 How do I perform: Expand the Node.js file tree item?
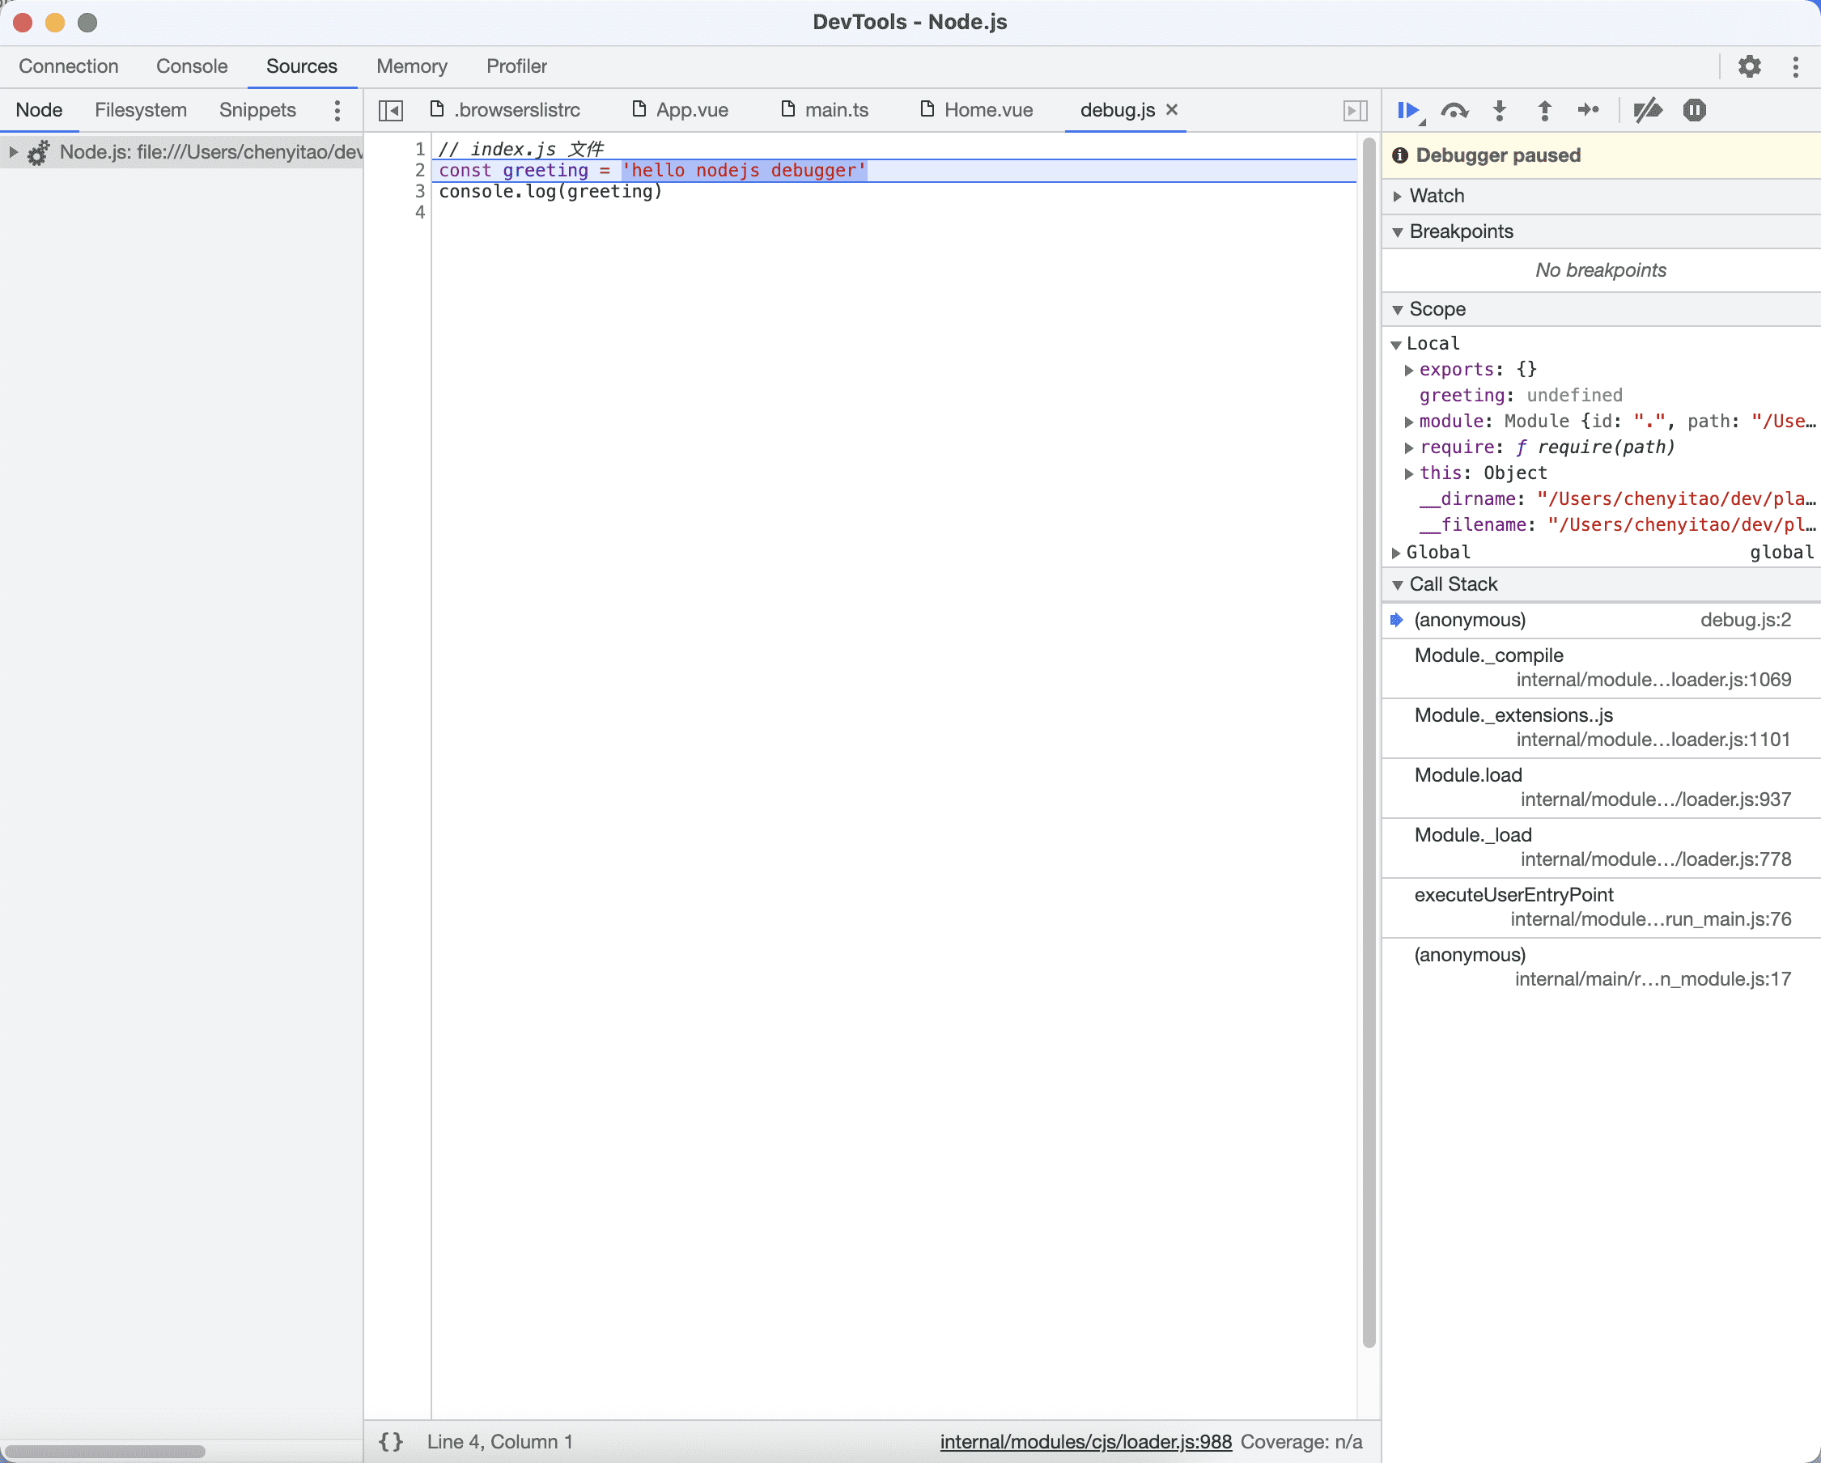pyautogui.click(x=13, y=152)
